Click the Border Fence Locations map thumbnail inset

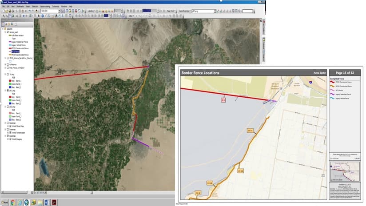[345, 172]
